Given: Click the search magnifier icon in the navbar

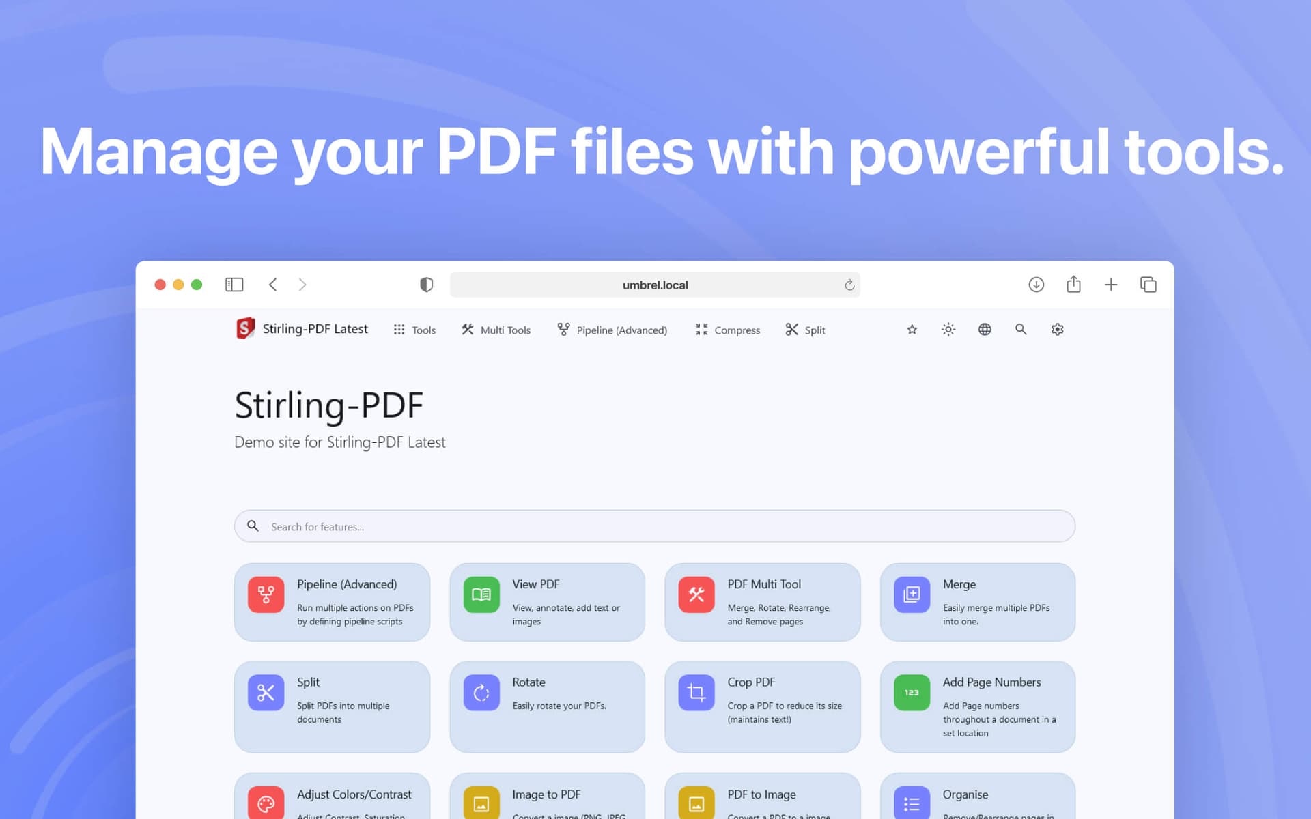Looking at the screenshot, I should click(x=1021, y=330).
